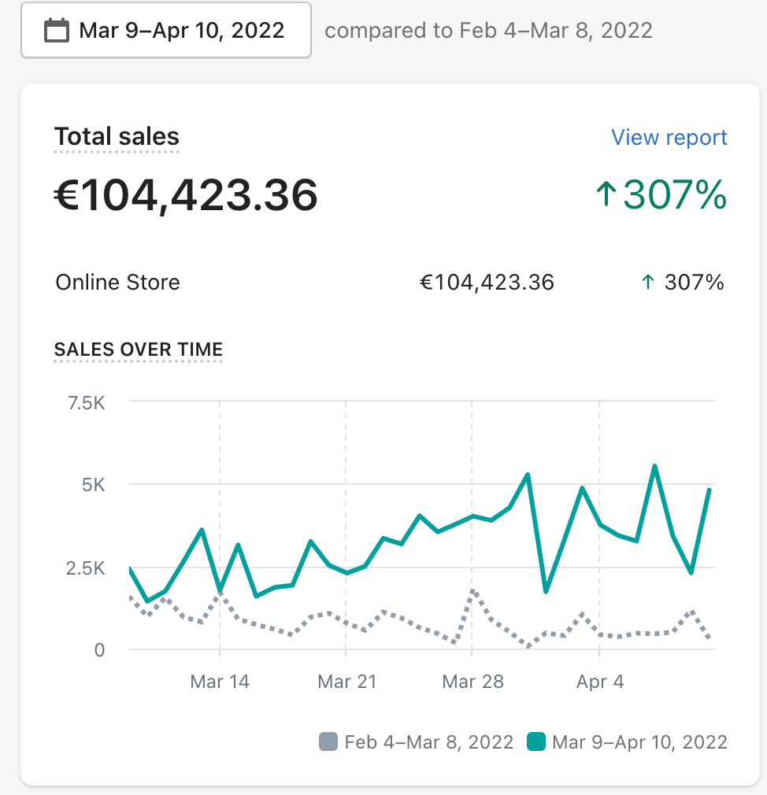Click the Mar 28 axis label
767x795 pixels.
pyautogui.click(x=472, y=682)
